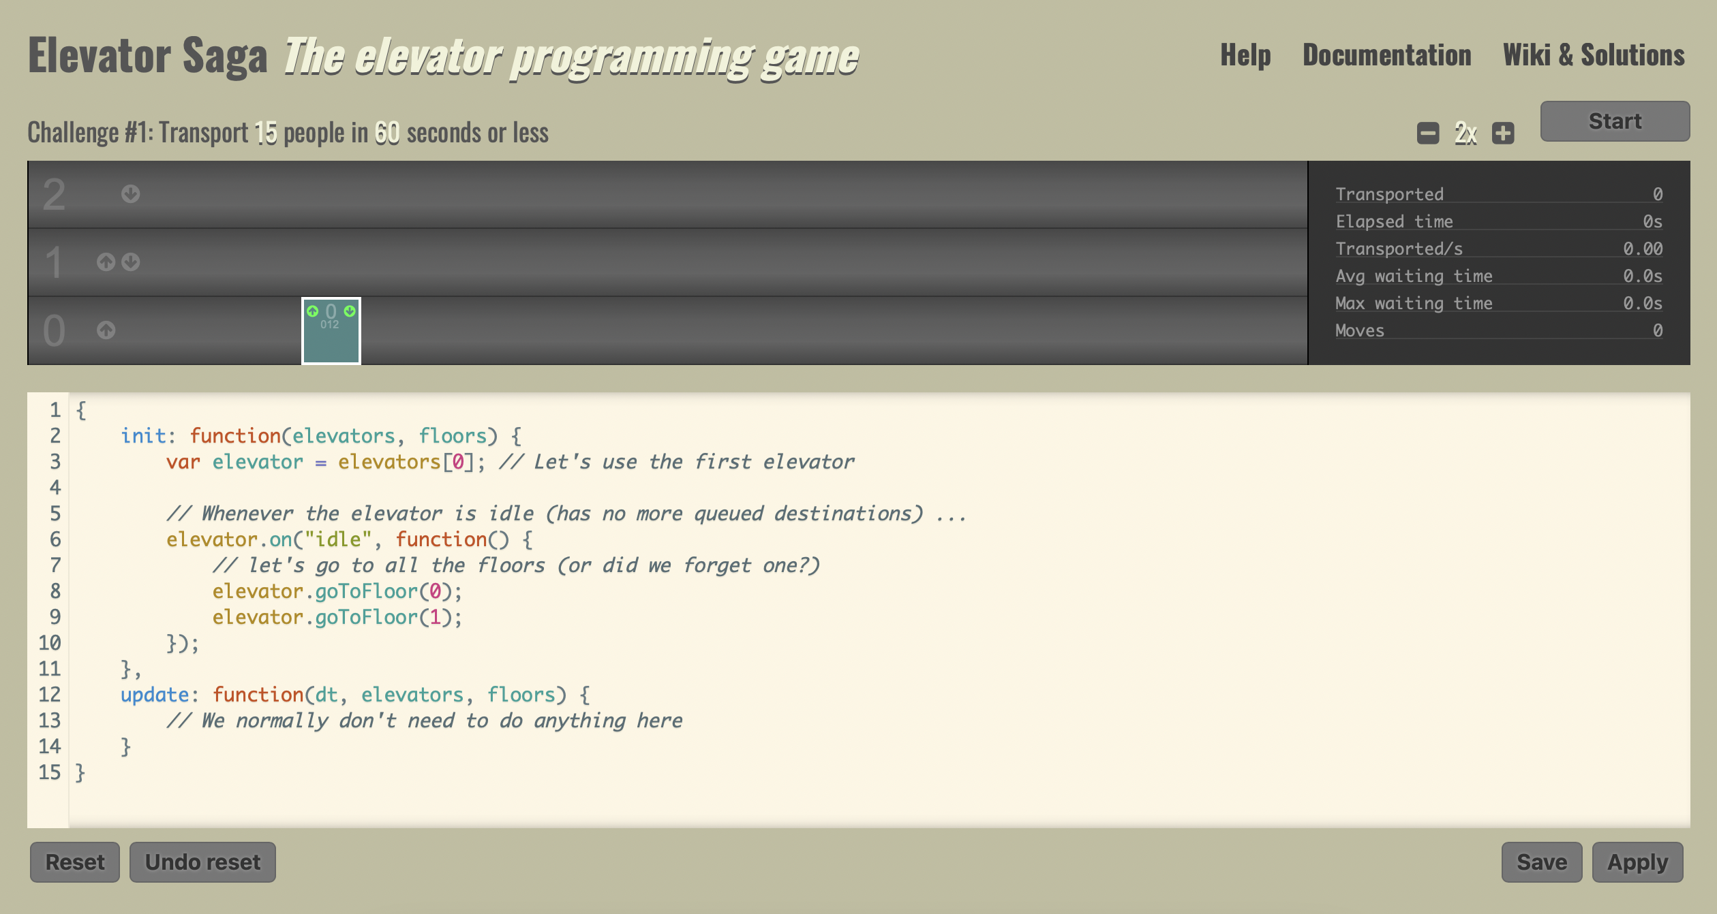Open Wiki & Solutions link
Viewport: 1717px width, 914px height.
point(1594,55)
